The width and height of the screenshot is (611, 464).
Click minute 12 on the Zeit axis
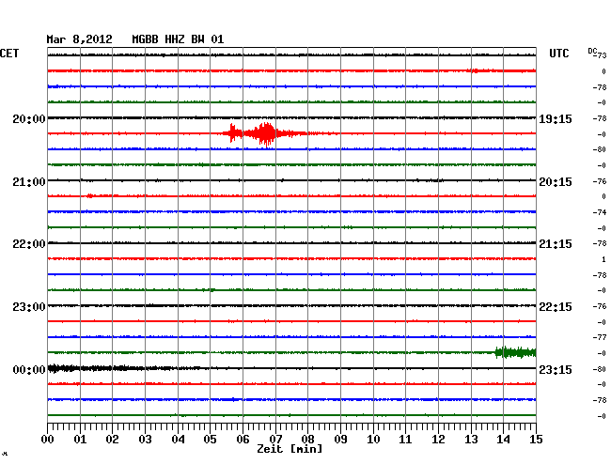tap(438, 440)
